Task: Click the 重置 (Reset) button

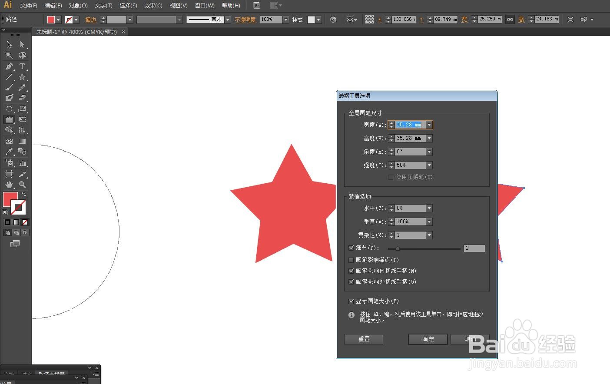Action: 364,339
